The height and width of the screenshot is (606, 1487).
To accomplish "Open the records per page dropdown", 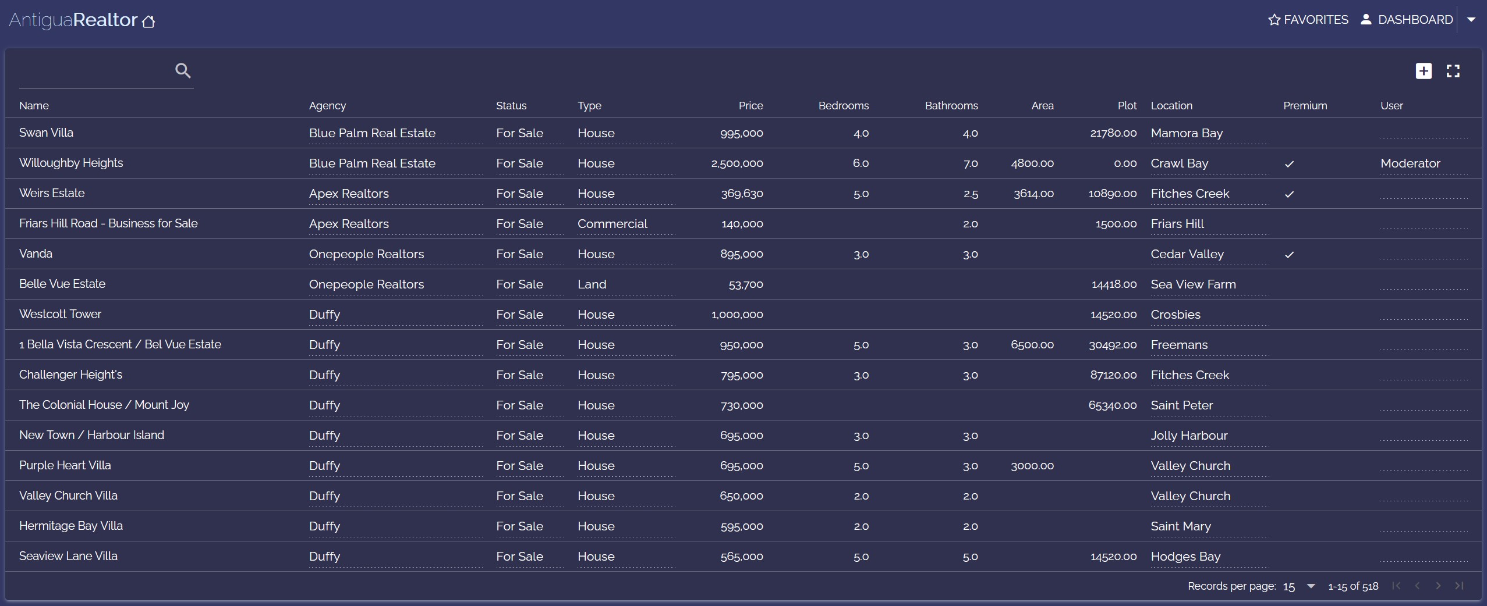I will 1311,586.
